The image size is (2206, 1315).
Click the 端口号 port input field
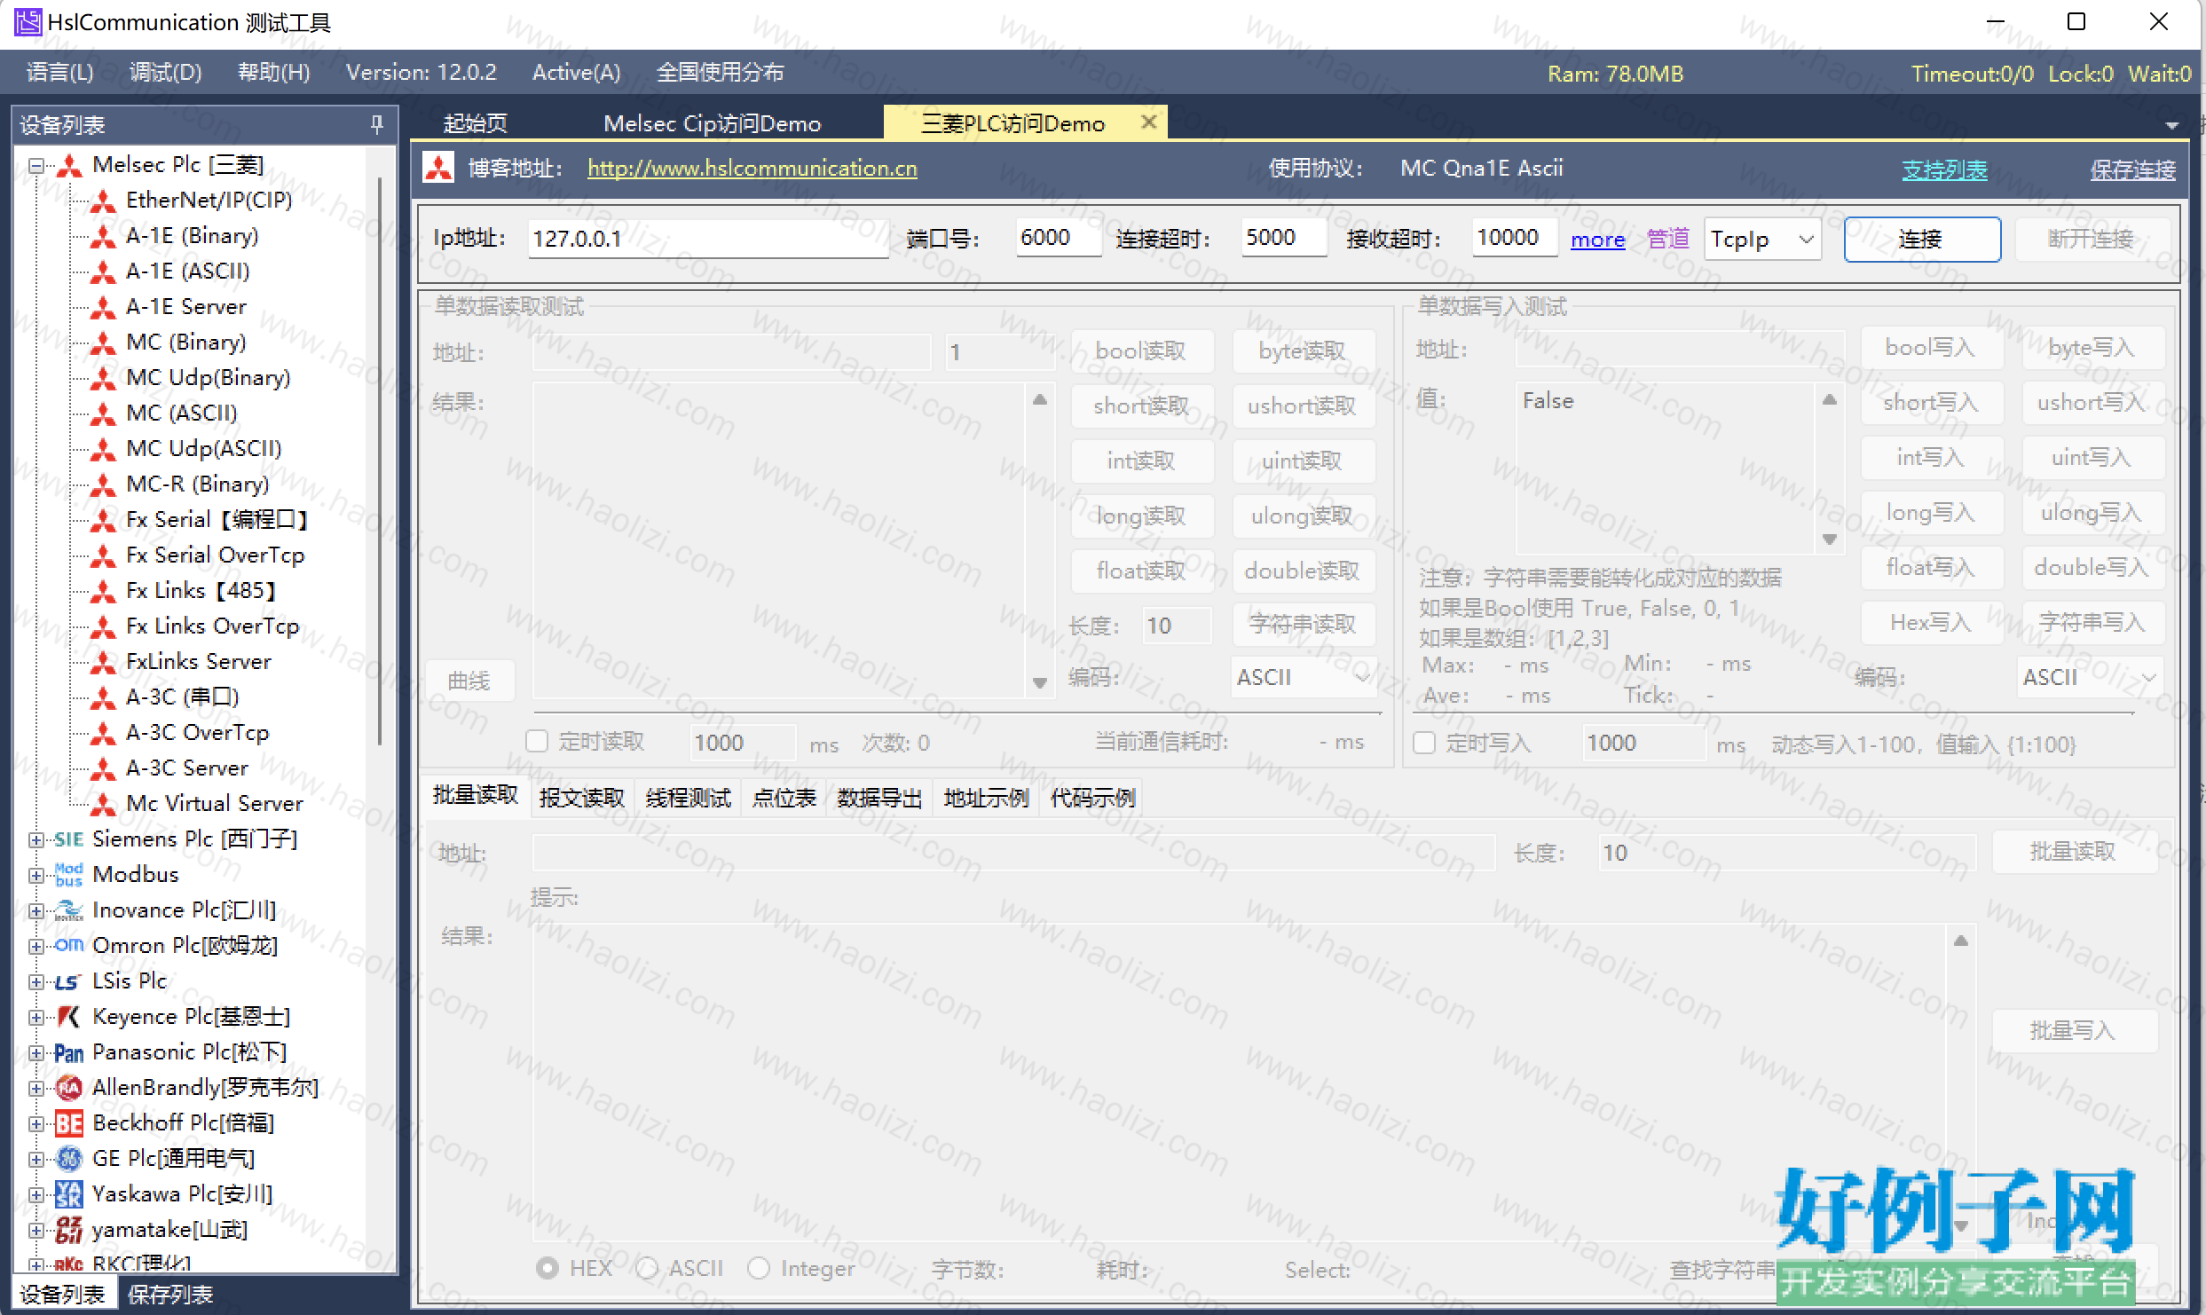(1058, 238)
